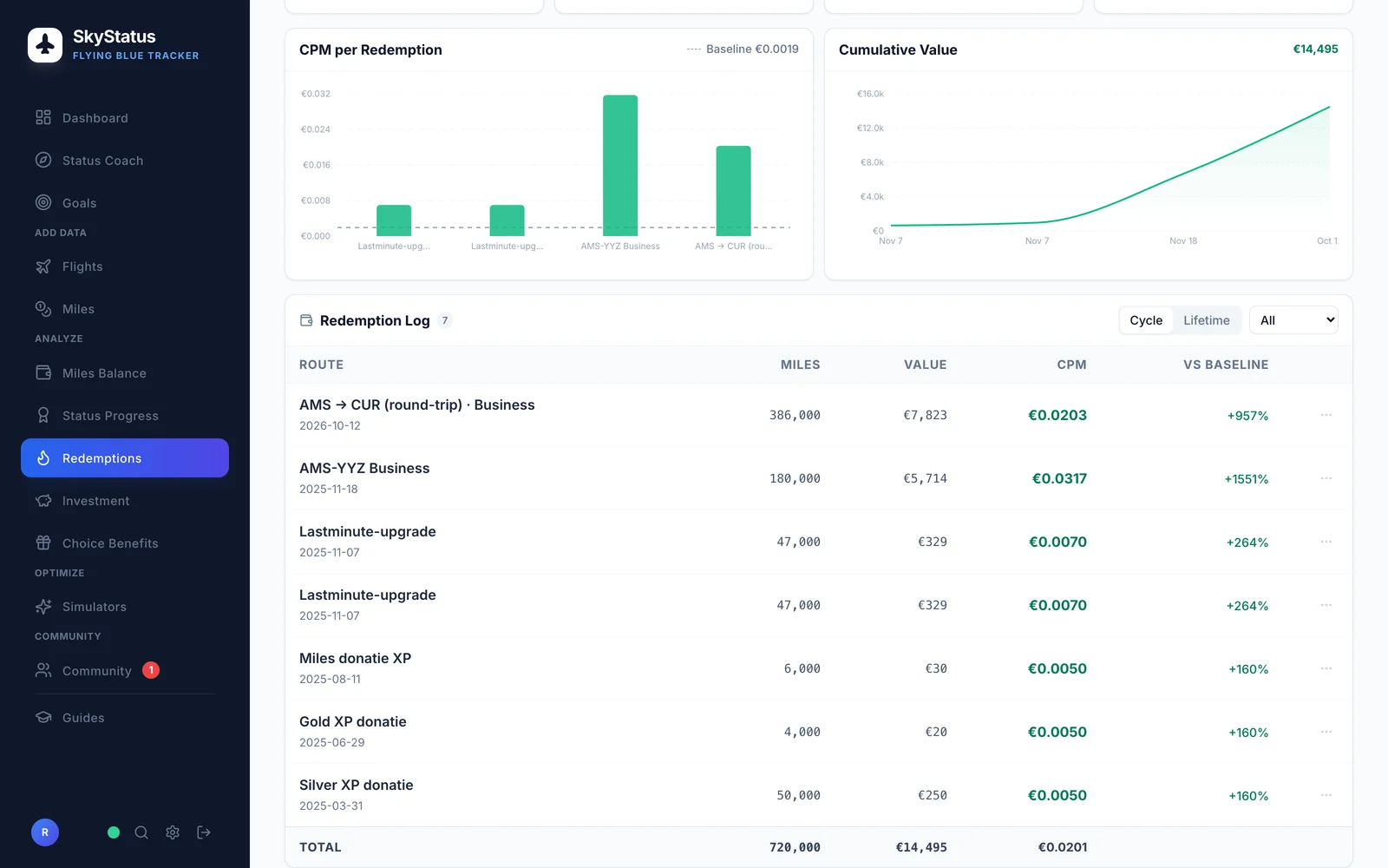Click the €0.0317 CPM value
The height and width of the screenshot is (868, 1388).
tap(1059, 478)
